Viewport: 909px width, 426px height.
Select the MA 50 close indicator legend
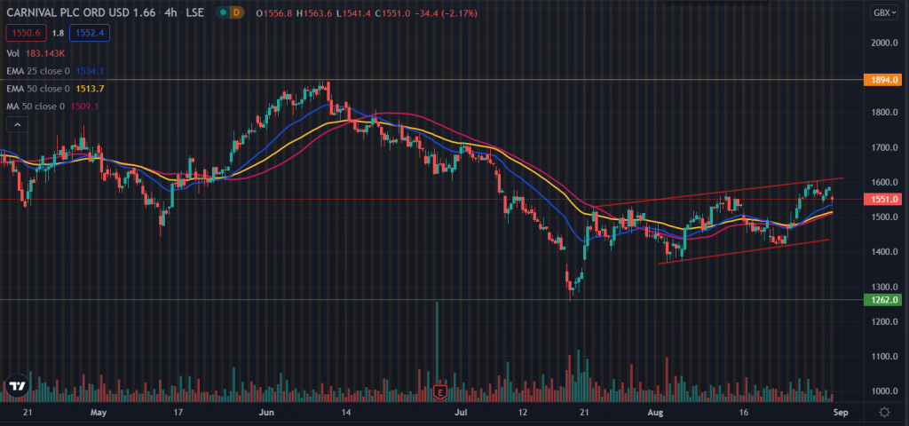click(x=52, y=106)
